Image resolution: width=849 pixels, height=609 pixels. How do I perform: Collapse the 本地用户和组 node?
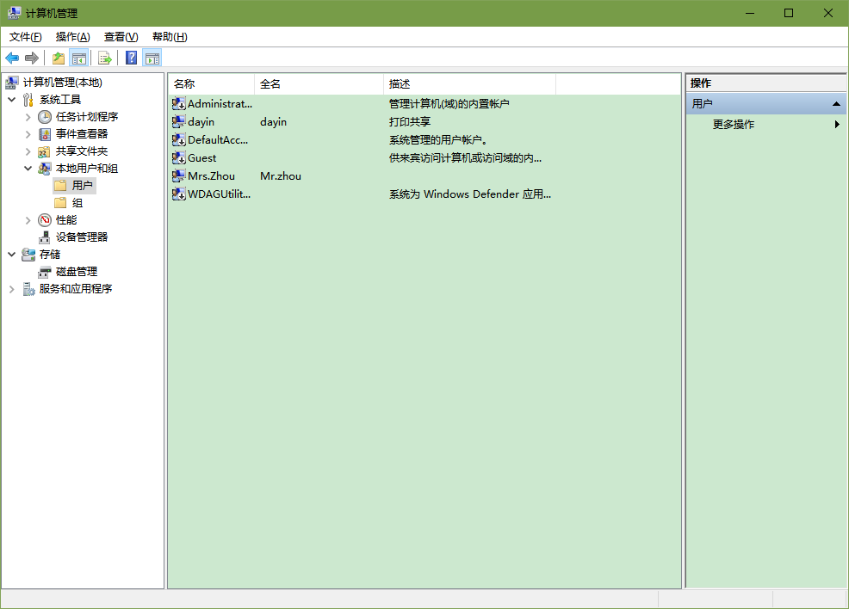(x=28, y=169)
